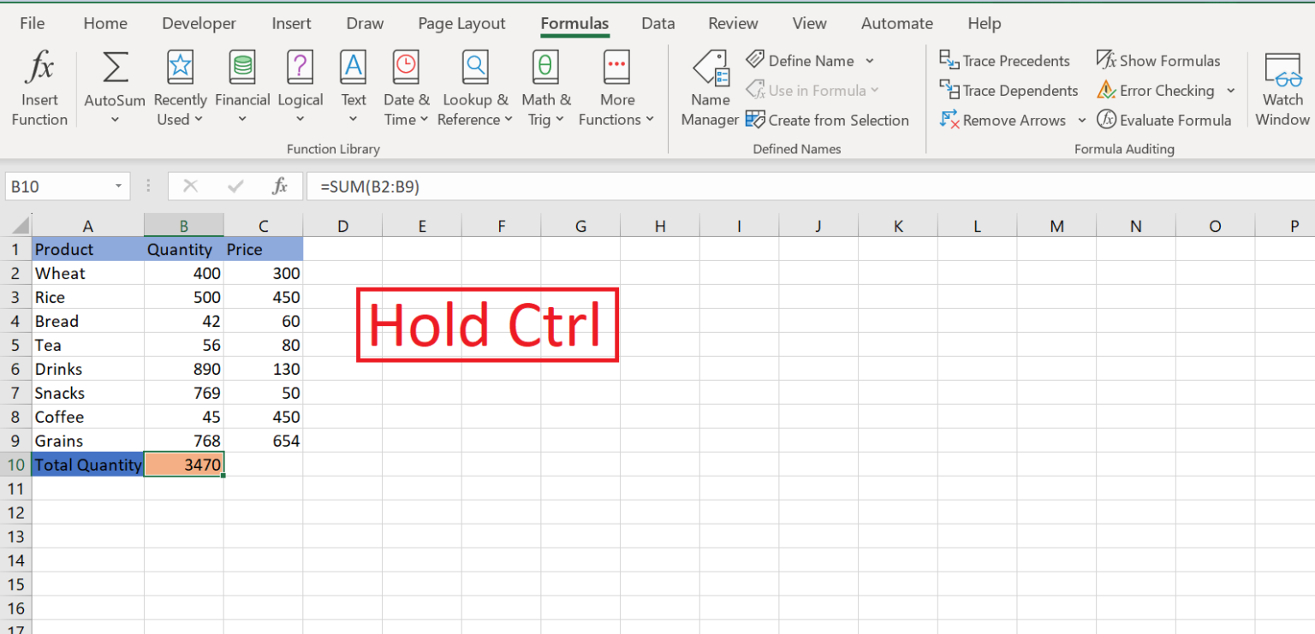Open the Name Box dropdown arrow
This screenshot has width=1315, height=634.
118,187
